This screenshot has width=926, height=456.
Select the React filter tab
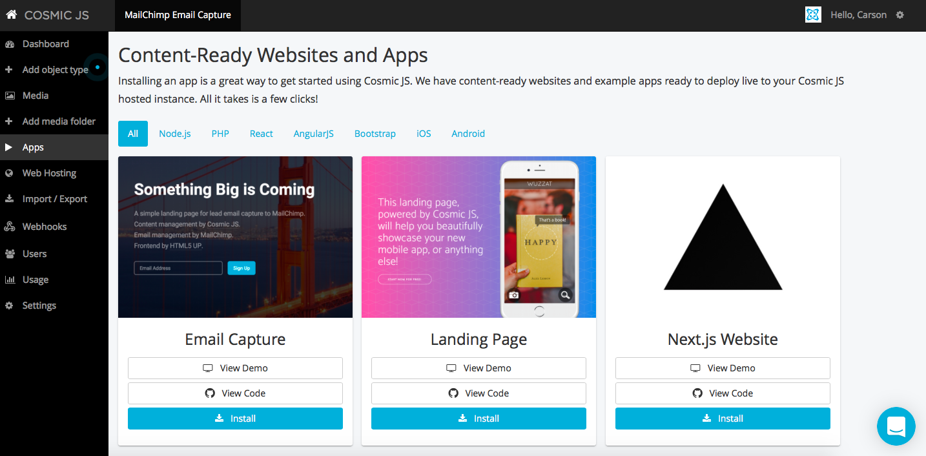pyautogui.click(x=262, y=134)
